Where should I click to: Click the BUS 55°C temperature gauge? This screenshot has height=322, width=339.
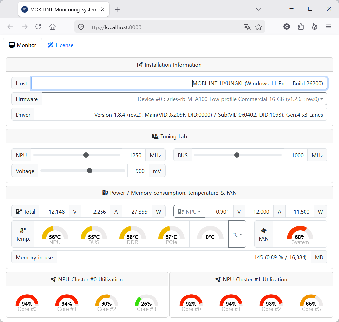click(94, 235)
